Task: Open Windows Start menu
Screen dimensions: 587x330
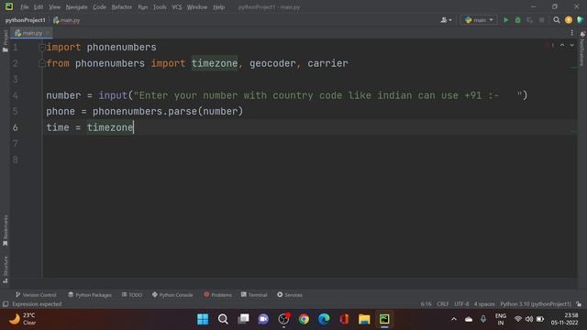Action: click(203, 319)
